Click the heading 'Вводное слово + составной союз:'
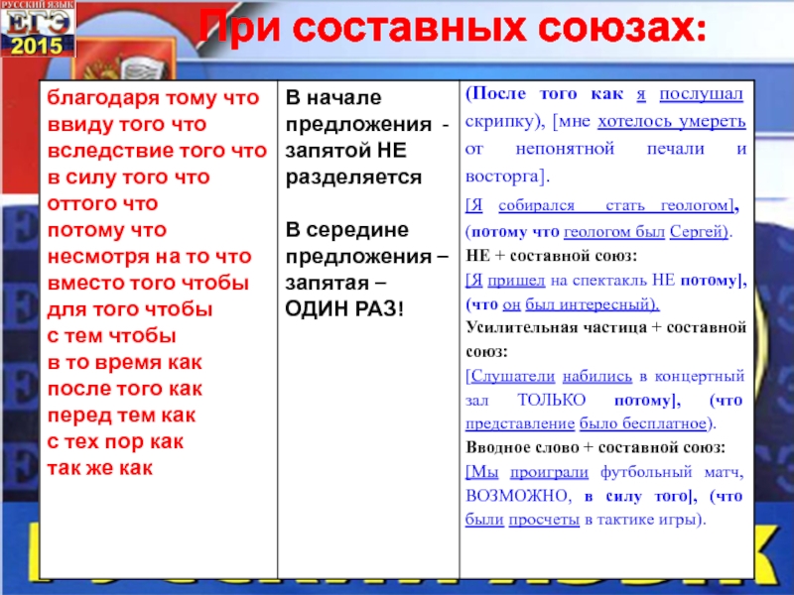Screen dimensions: 794x595 [595, 447]
